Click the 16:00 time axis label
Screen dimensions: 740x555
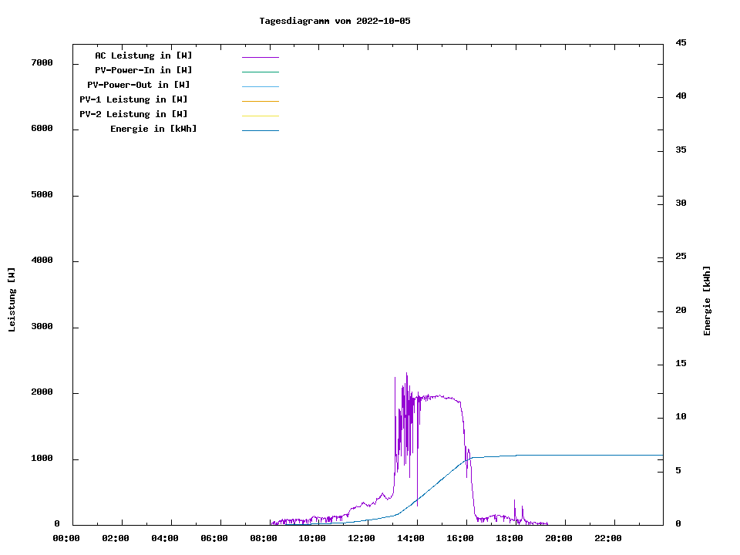coord(460,538)
